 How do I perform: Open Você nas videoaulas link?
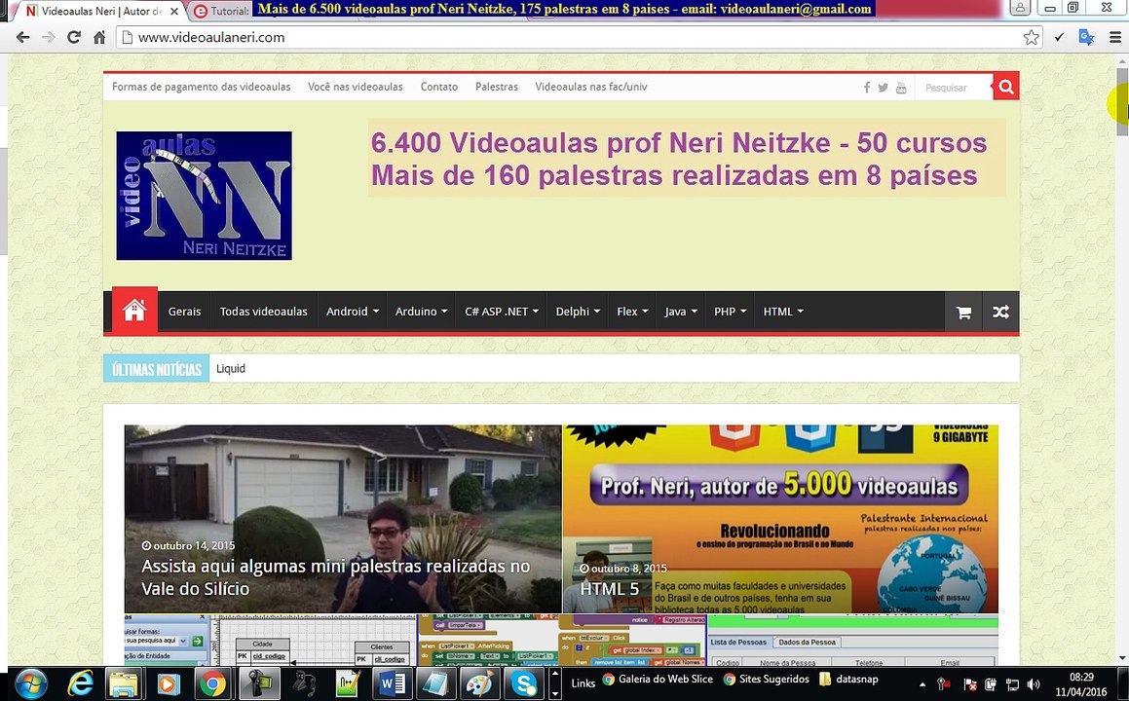click(355, 87)
